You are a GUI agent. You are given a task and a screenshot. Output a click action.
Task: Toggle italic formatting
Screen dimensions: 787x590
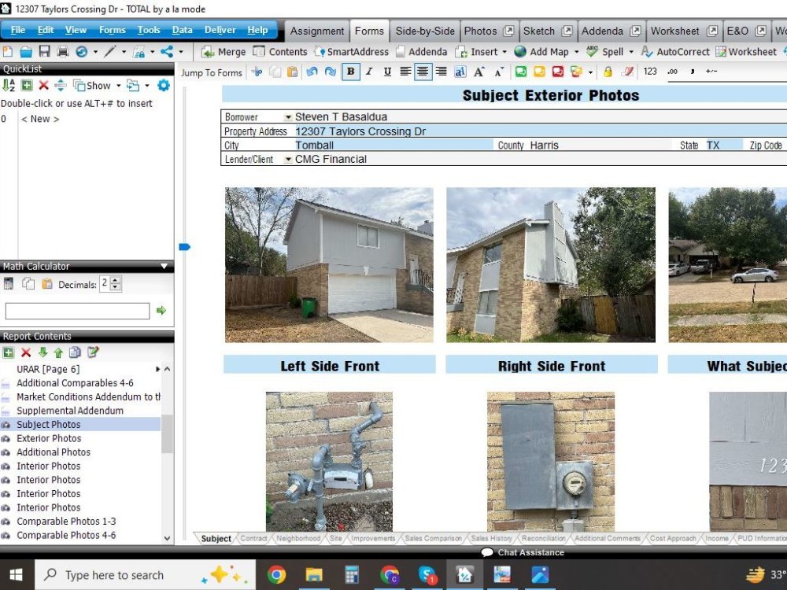click(369, 72)
